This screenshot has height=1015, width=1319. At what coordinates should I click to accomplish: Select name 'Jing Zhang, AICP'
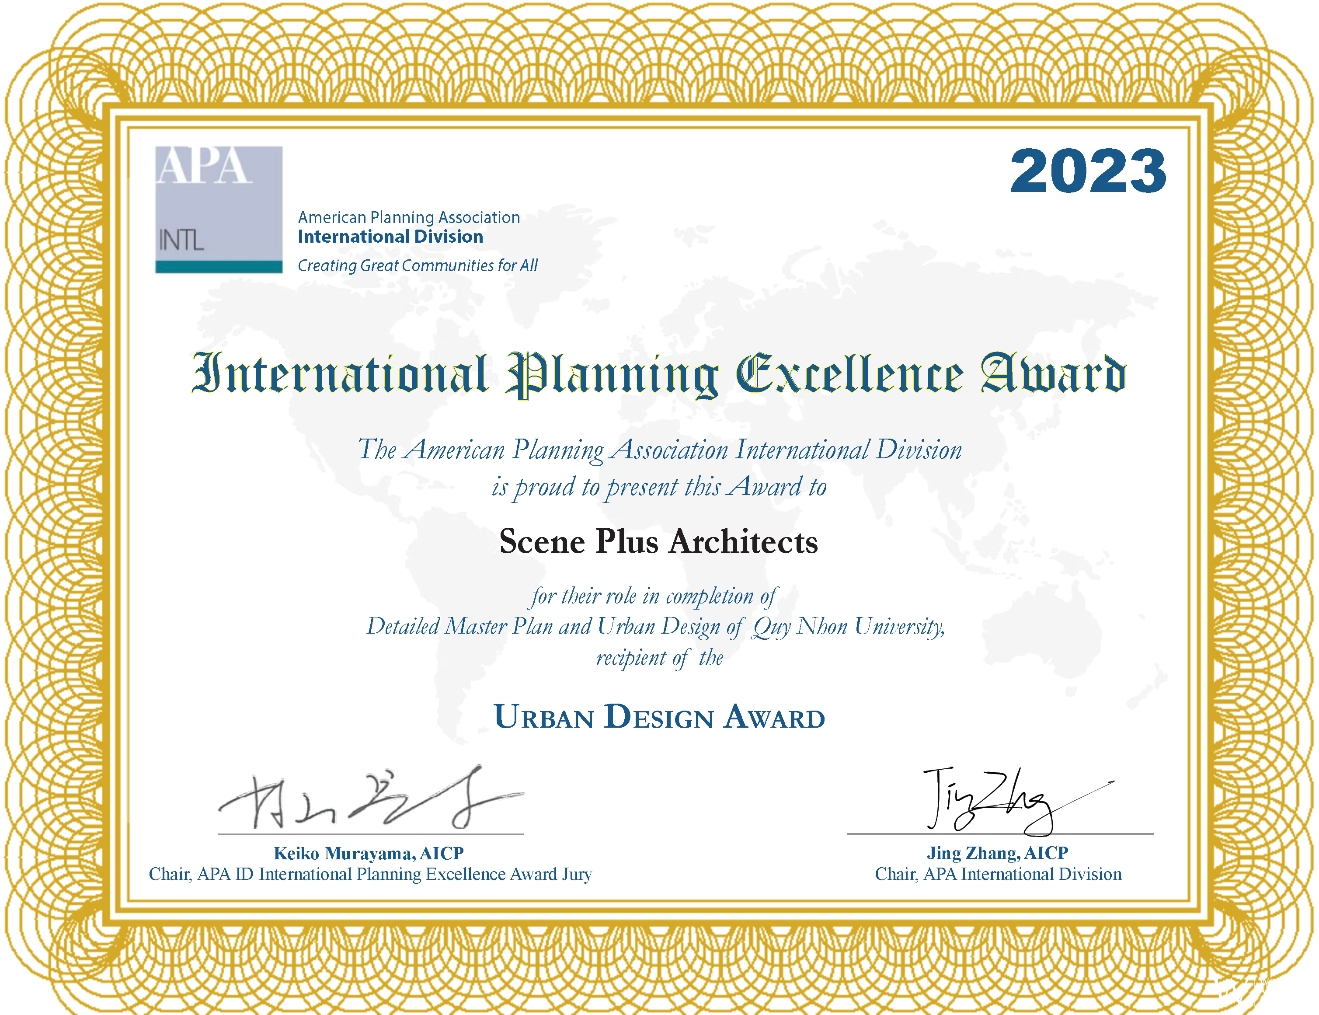(x=998, y=853)
